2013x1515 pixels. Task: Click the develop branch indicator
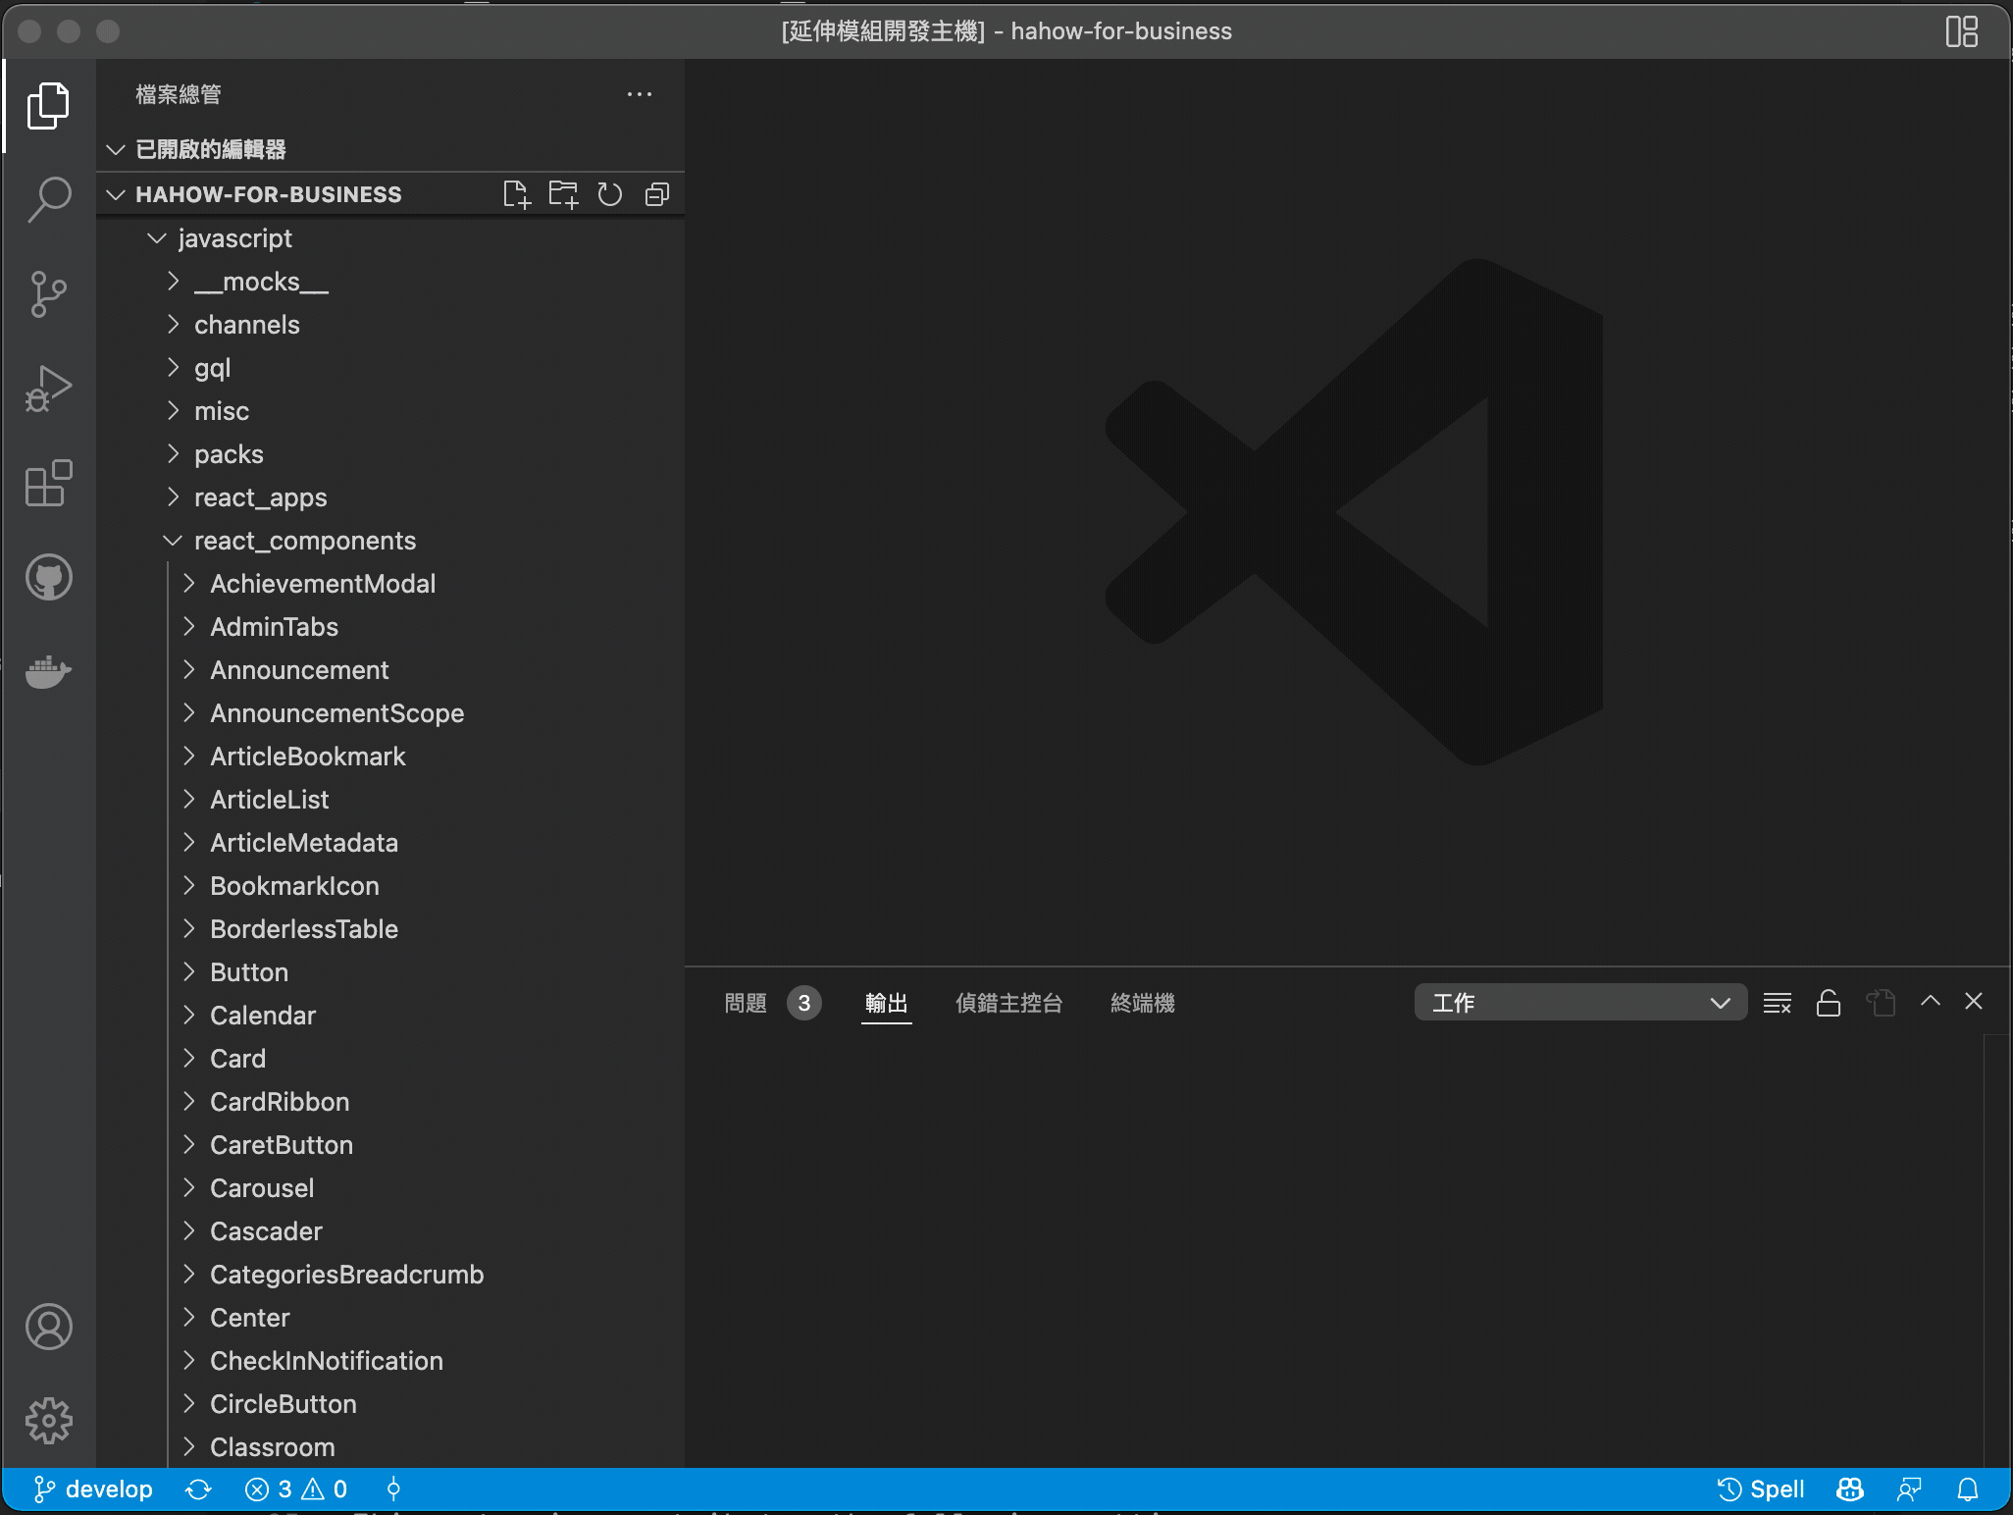[x=92, y=1488]
